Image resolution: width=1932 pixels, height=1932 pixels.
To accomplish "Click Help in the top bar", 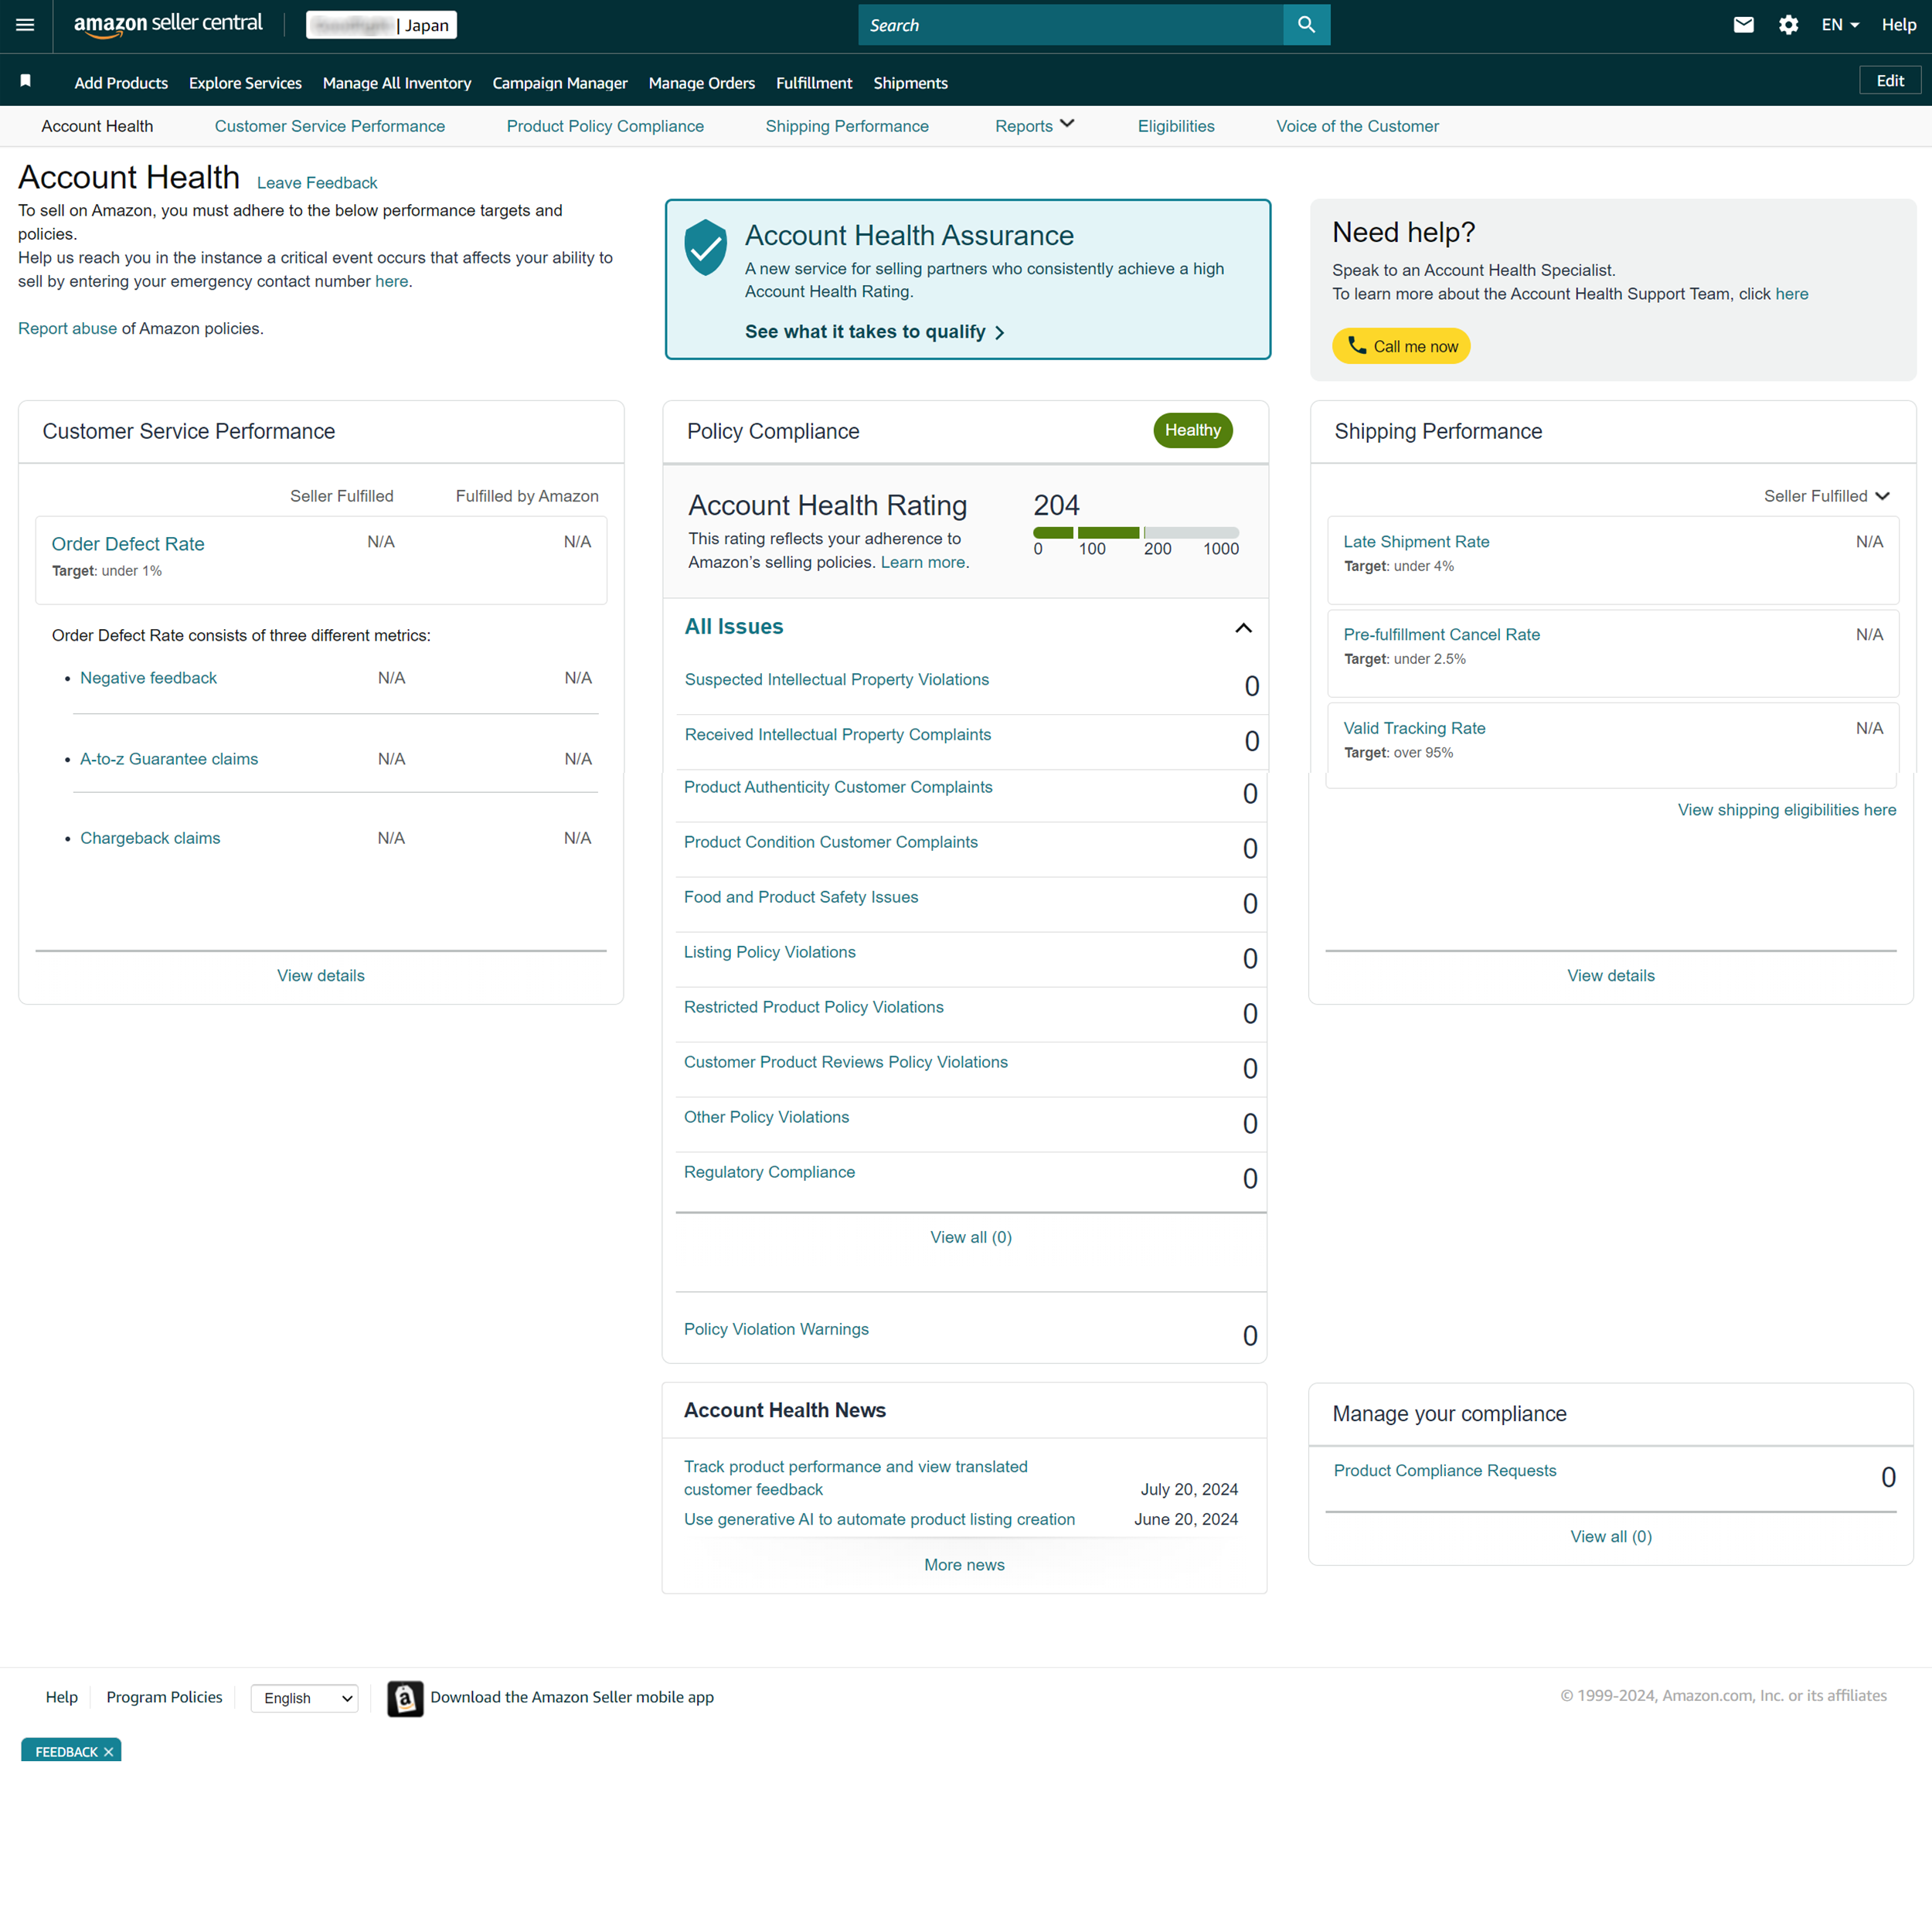I will (1898, 25).
